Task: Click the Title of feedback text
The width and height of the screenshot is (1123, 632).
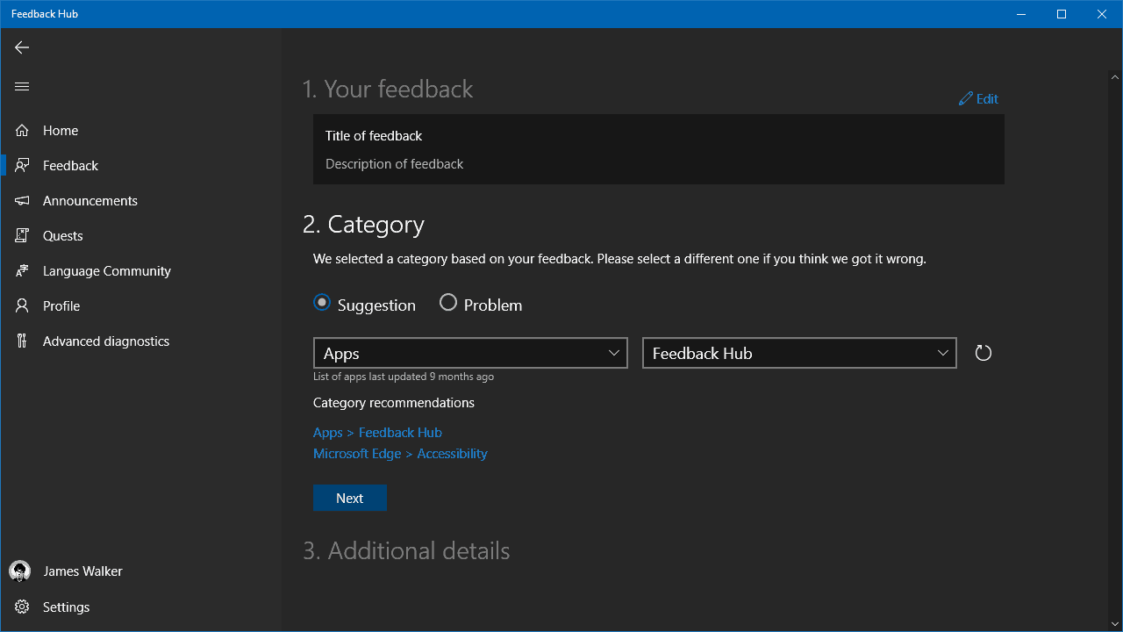Action: point(374,136)
